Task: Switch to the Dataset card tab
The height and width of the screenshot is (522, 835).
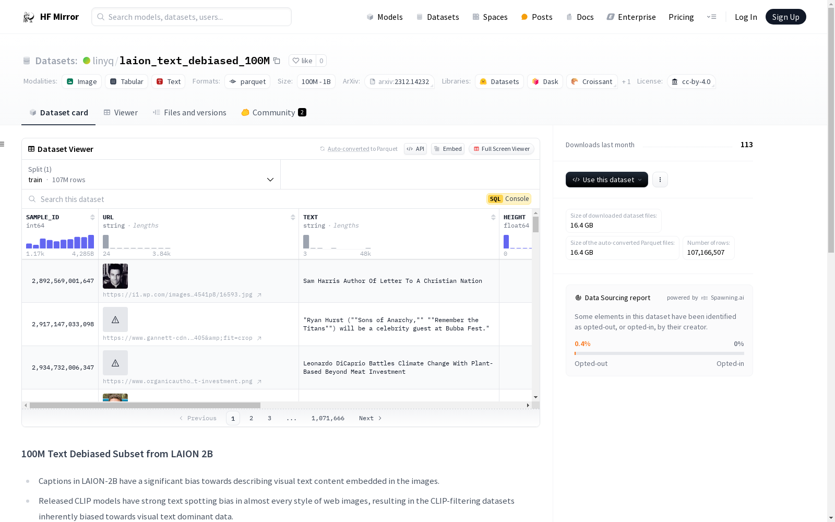Action: click(x=58, y=113)
